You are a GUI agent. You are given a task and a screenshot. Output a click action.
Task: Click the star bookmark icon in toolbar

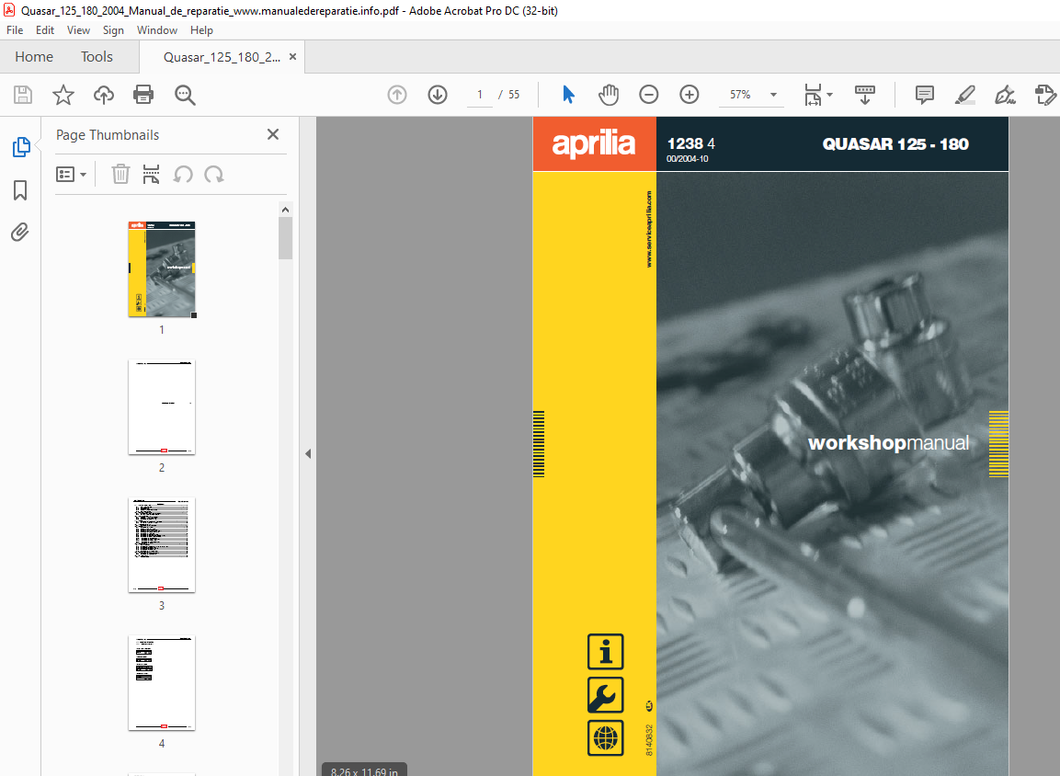[x=63, y=95]
